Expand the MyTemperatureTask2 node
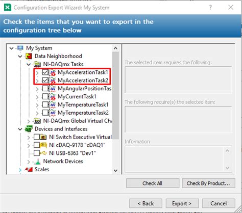242x213 pixels. click(x=37, y=113)
